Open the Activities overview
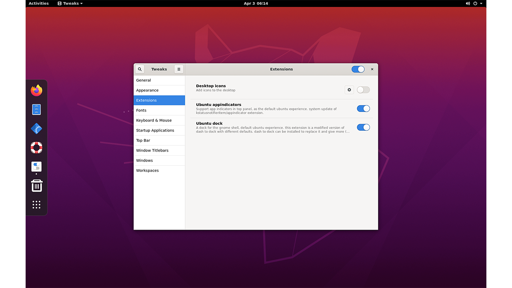 tap(39, 3)
